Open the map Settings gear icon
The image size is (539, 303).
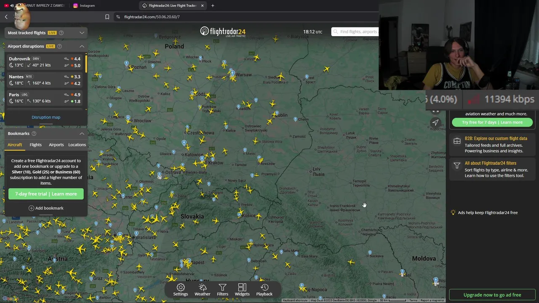[x=181, y=287]
